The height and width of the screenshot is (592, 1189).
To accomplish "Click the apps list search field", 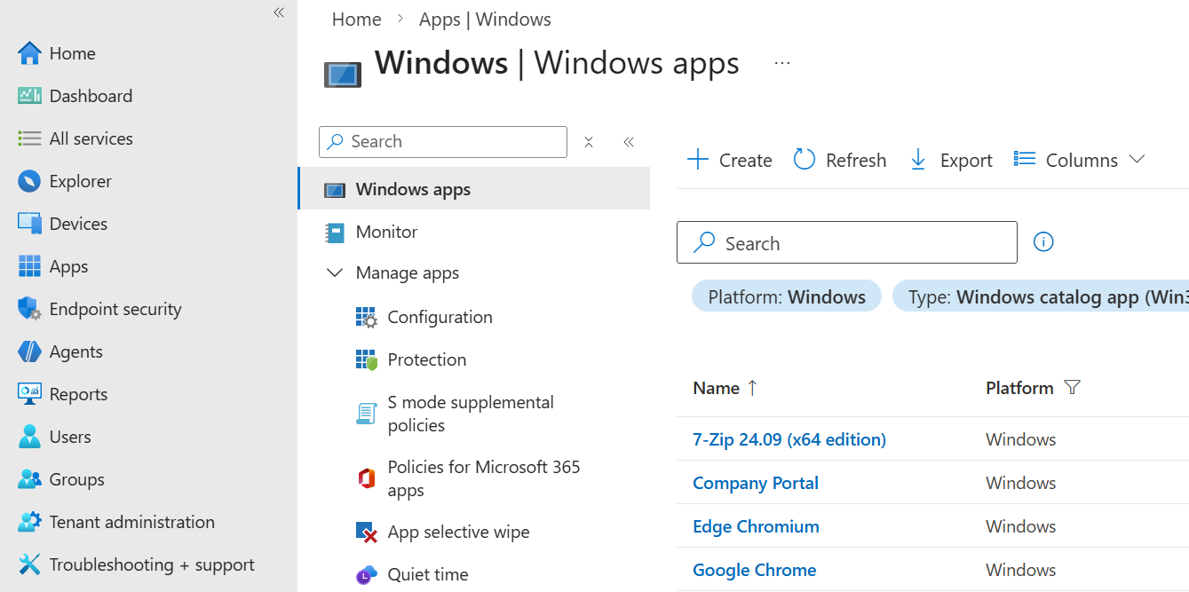I will tap(846, 243).
